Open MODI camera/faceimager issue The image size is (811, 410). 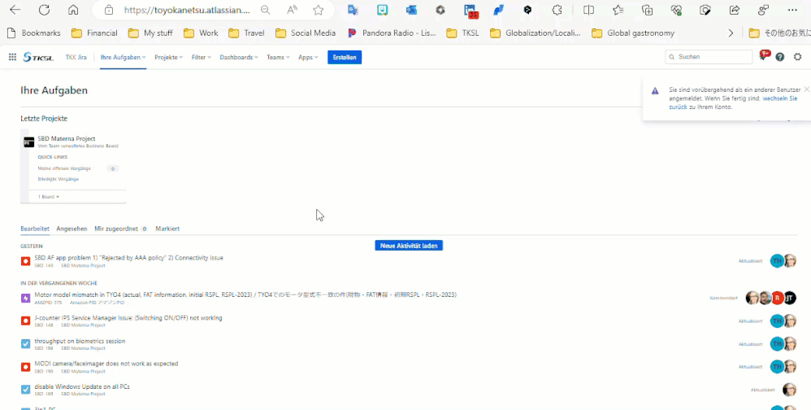106,364
